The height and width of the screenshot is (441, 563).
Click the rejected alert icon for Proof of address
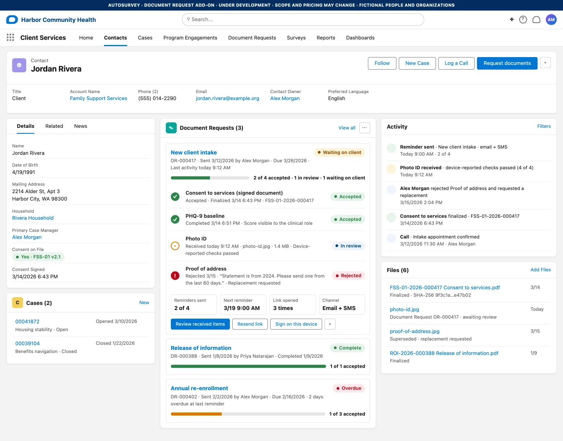click(175, 276)
